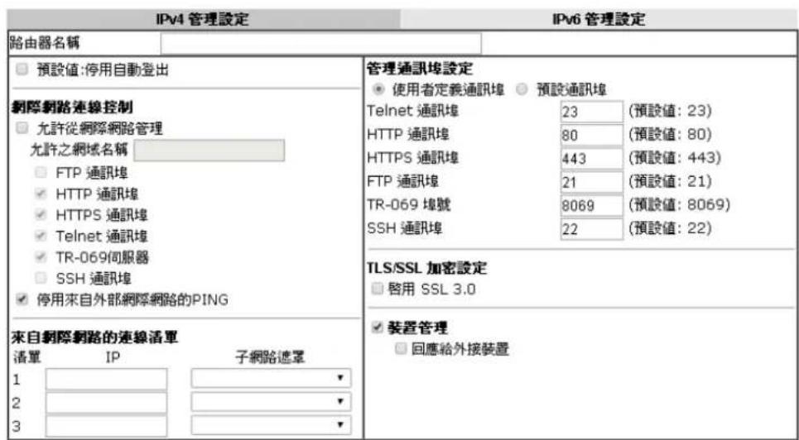Image resolution: width=799 pixels, height=440 pixels.
Task: Switch to IPv4 管理設定 tab
Action: (x=203, y=20)
